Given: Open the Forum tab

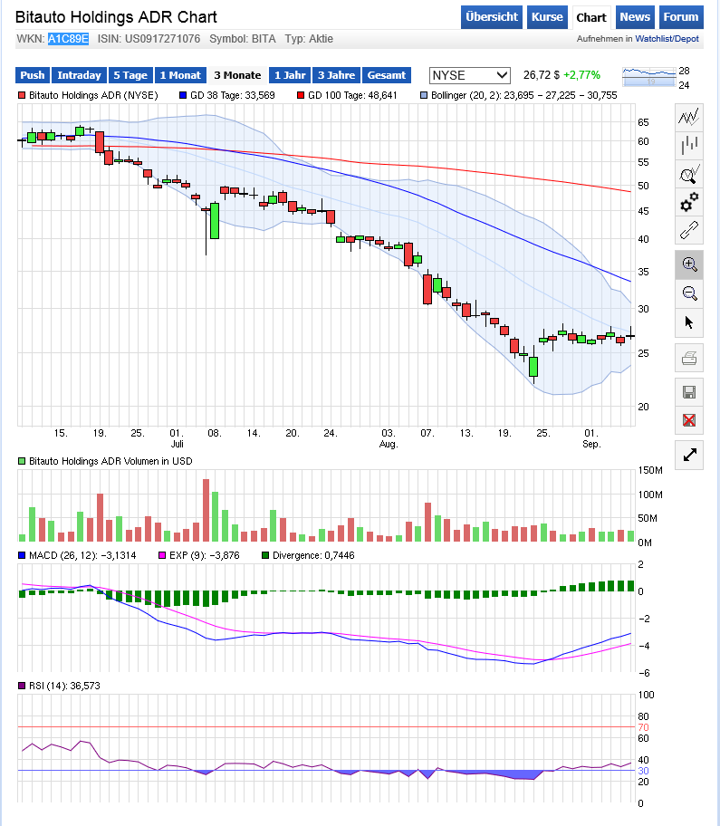Looking at the screenshot, I should 680,17.
